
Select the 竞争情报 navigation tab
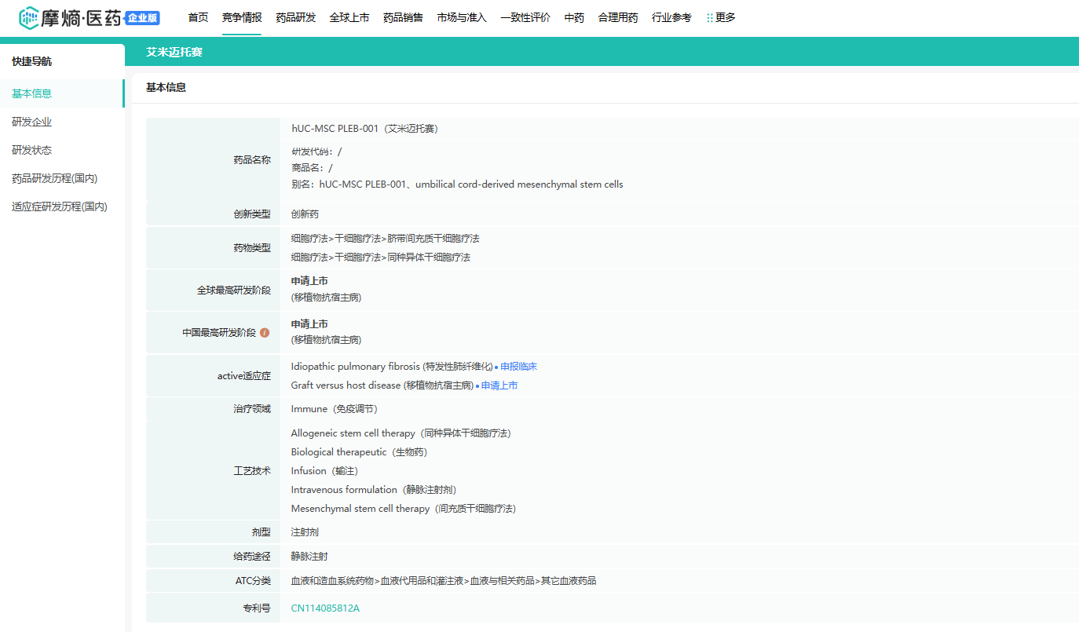[x=242, y=17]
